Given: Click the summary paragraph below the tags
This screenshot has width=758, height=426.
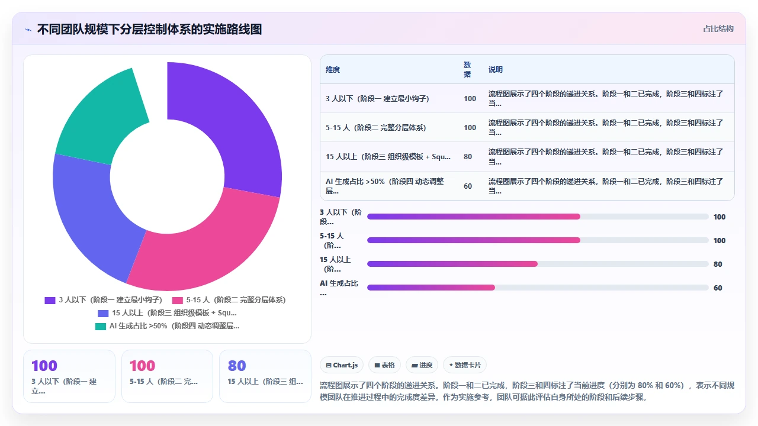Looking at the screenshot, I should 527,391.
